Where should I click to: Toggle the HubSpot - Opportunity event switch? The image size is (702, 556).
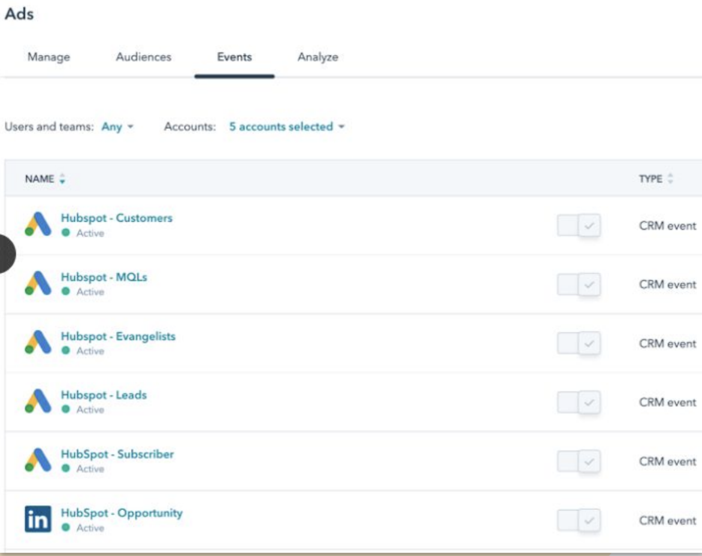[579, 520]
